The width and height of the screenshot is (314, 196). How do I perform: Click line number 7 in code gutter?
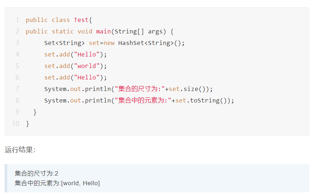[17, 89]
